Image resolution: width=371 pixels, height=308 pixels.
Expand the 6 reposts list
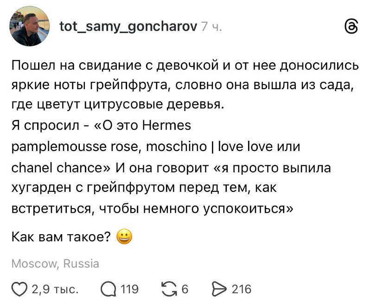coord(185,288)
